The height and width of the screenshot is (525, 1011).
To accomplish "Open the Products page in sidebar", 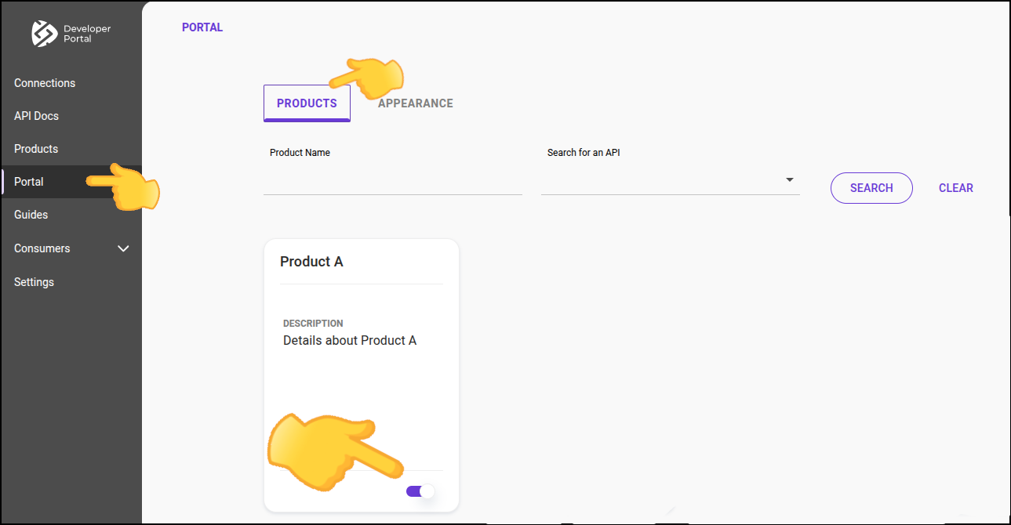I will 36,148.
